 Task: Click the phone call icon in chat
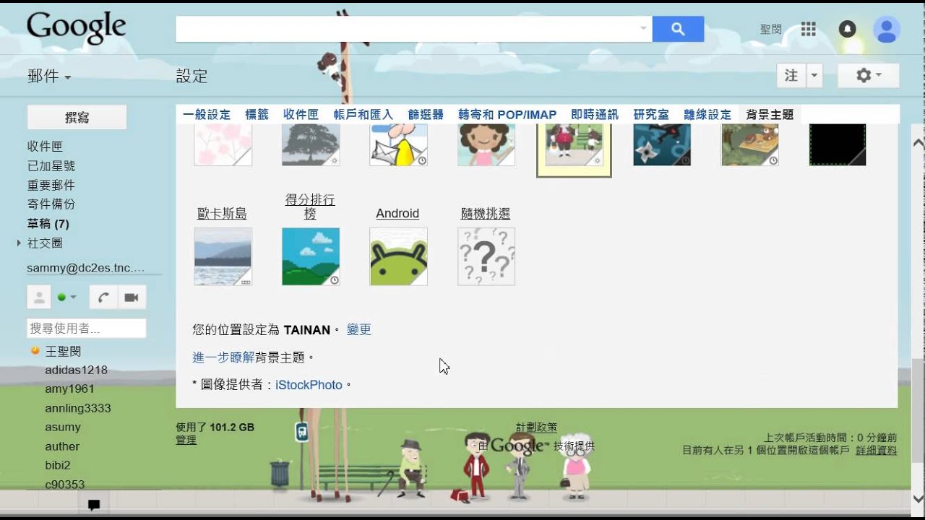(103, 297)
